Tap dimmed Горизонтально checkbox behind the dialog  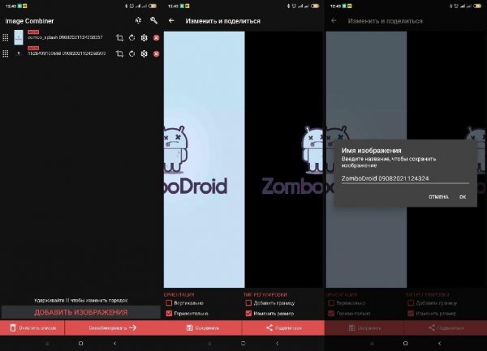click(x=331, y=314)
